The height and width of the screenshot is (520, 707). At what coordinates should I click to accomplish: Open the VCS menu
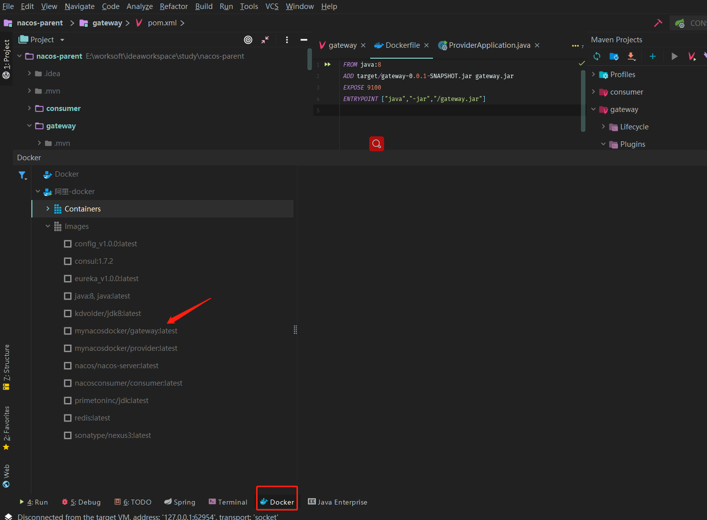click(272, 6)
